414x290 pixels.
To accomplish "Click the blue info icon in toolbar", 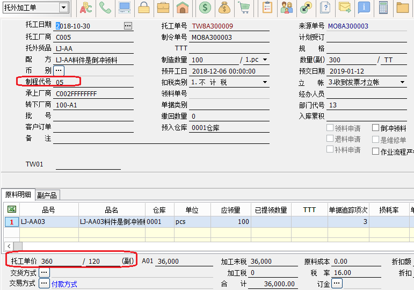I will pyautogui.click(x=364, y=8).
